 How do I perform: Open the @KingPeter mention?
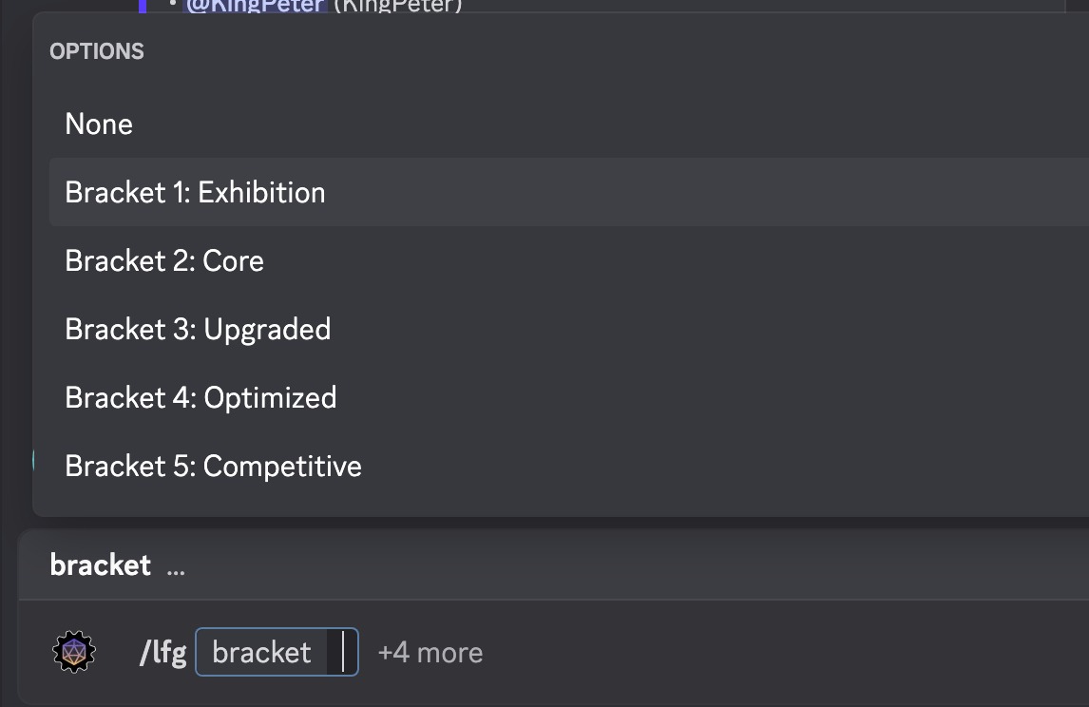click(x=256, y=6)
